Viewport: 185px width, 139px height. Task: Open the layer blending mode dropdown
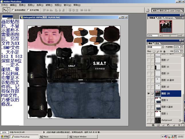pyautogui.click(x=156, y=47)
